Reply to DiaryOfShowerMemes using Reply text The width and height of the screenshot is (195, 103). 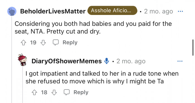pyautogui.click(x=81, y=92)
